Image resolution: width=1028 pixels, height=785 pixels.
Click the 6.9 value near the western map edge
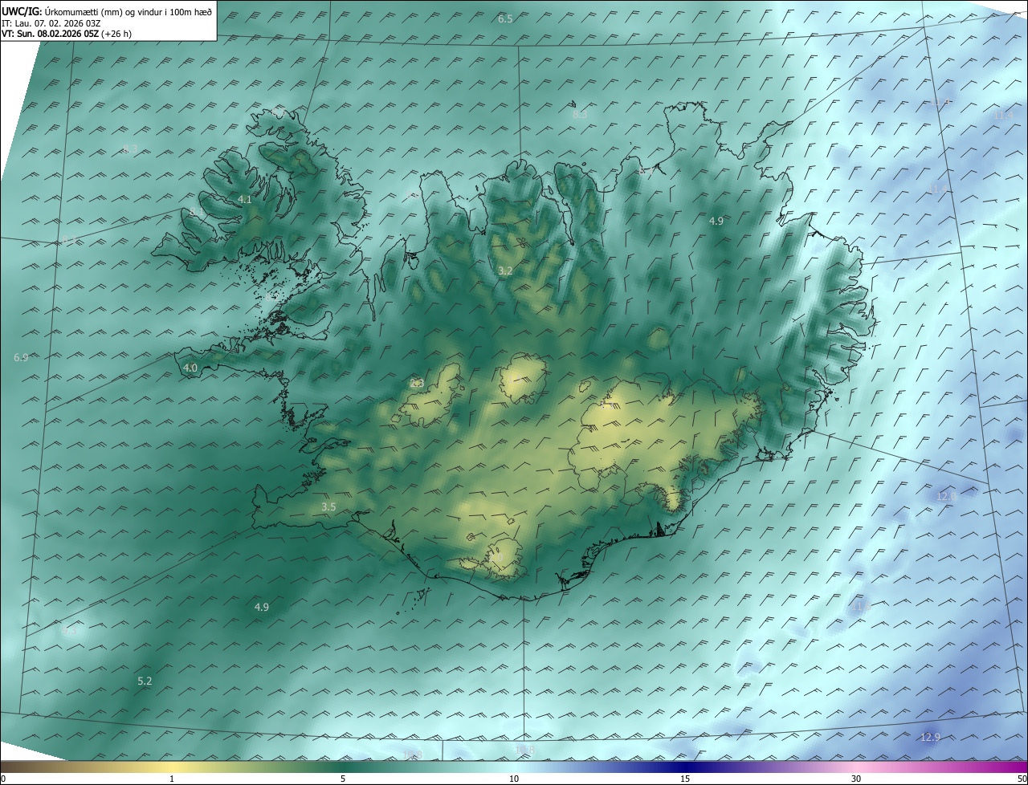pyautogui.click(x=21, y=357)
